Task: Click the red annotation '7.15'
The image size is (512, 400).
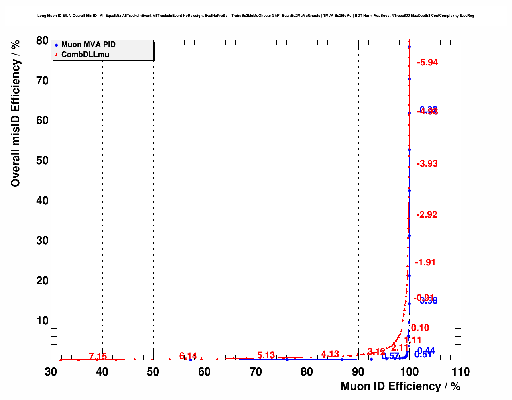Action: [x=98, y=356]
